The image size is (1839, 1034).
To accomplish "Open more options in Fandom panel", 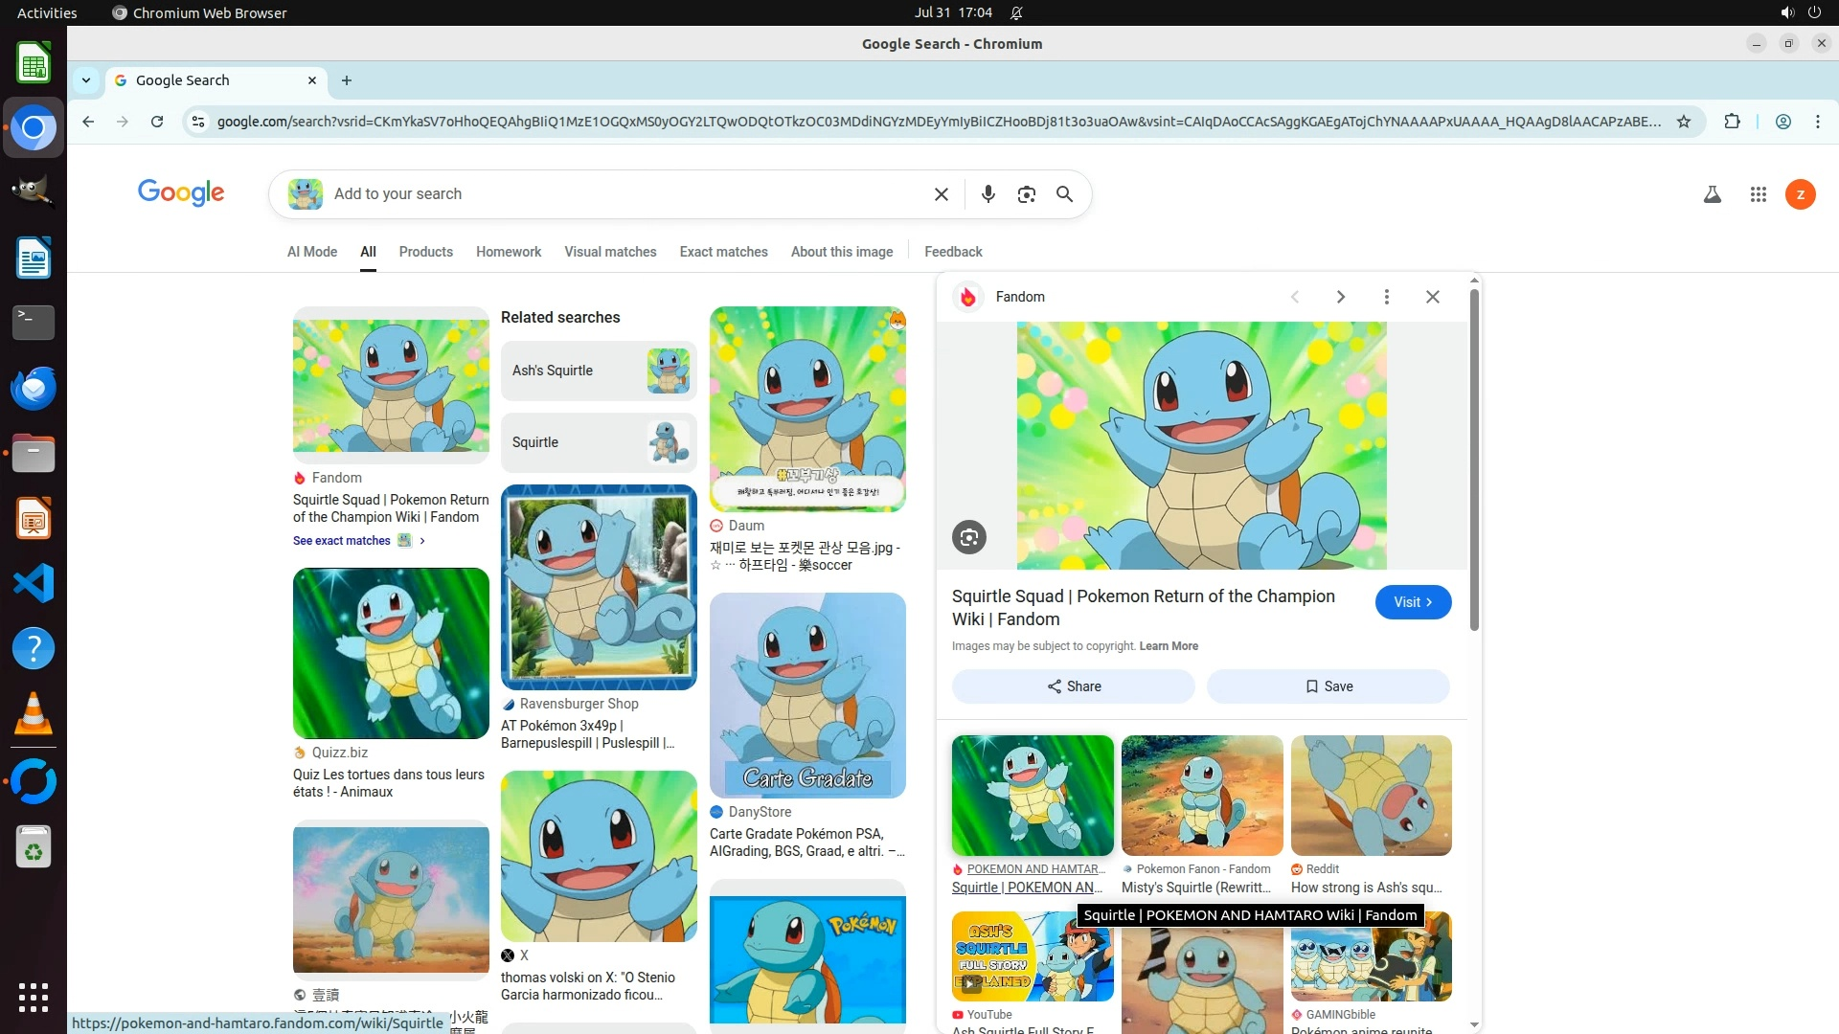I will (1386, 297).
